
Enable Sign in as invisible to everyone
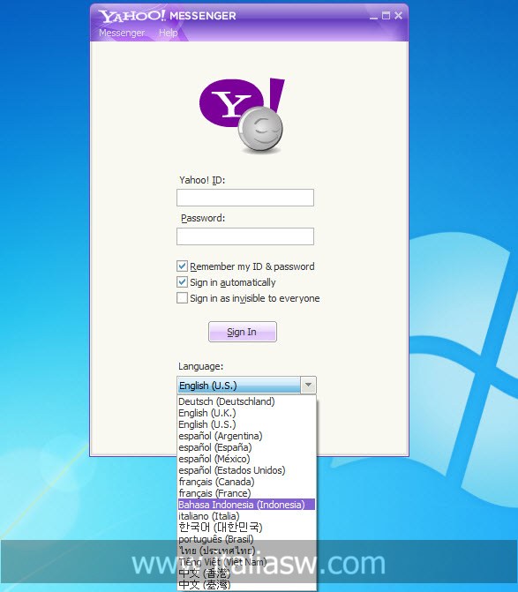point(182,298)
